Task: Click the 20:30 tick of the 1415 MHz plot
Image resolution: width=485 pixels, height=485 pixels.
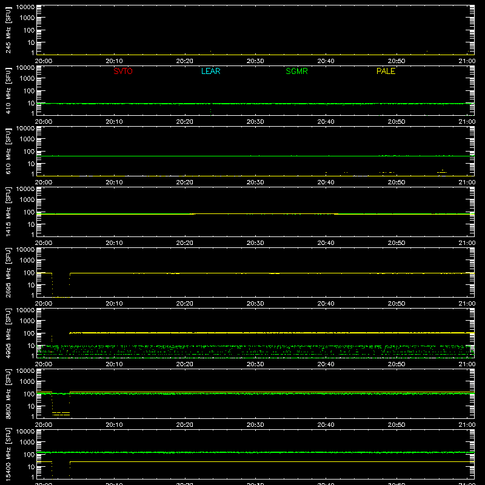Action: pyautogui.click(x=255, y=243)
